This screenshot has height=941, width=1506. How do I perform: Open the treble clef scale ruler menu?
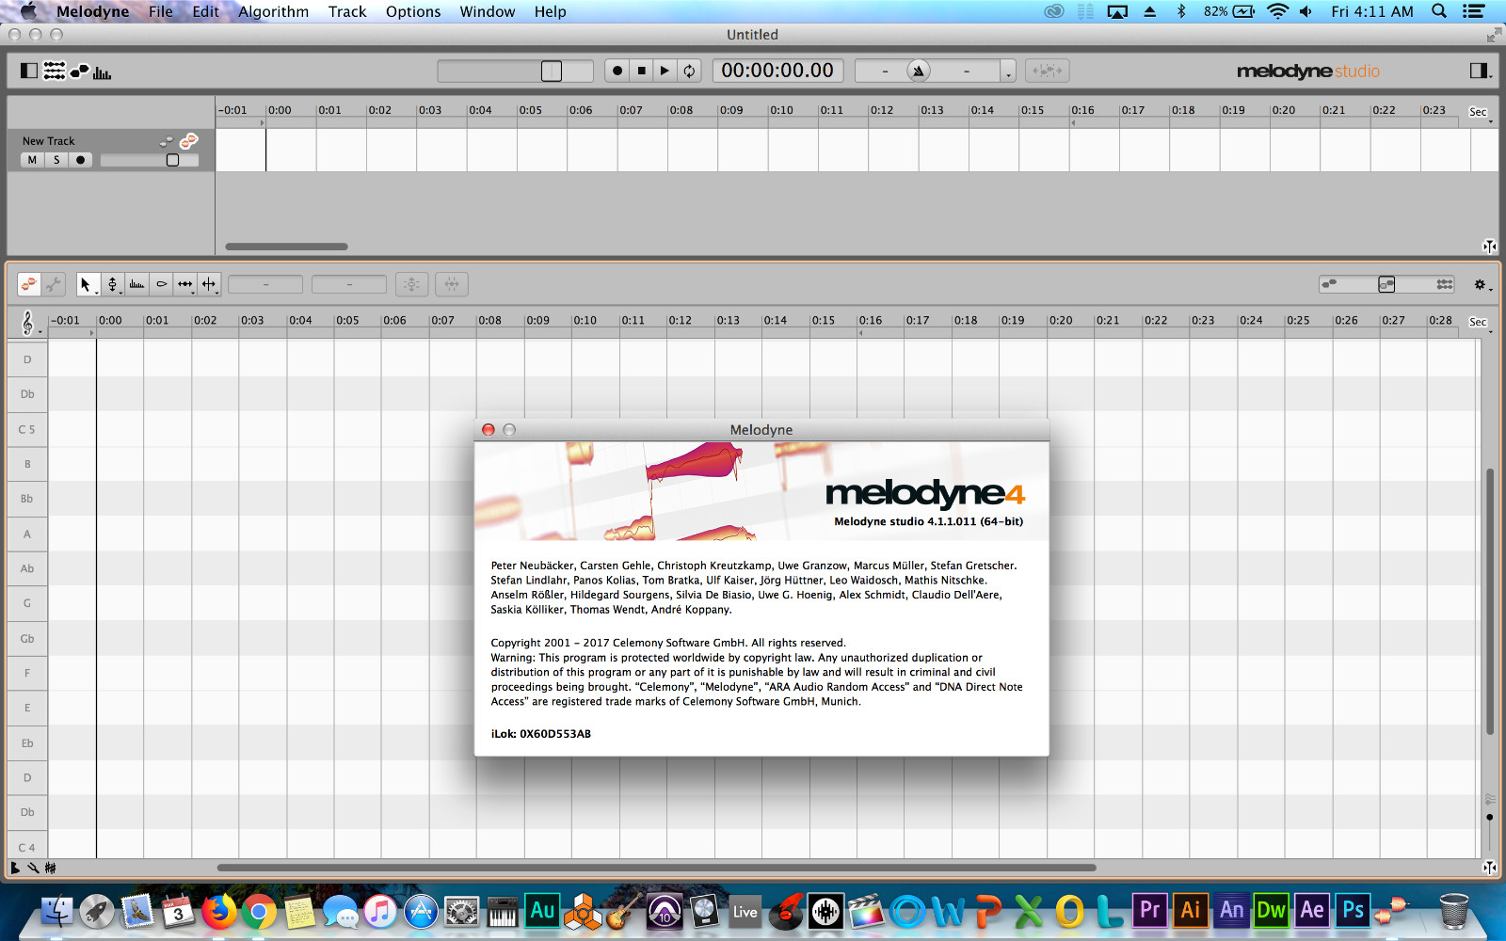tap(28, 324)
